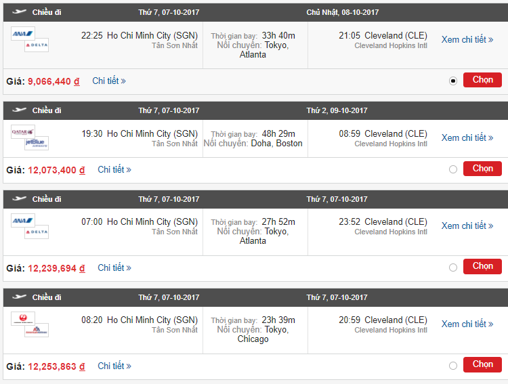Image resolution: width=508 pixels, height=384 pixels.
Task: Click the Japan Airlines logo
Action: click(23, 318)
